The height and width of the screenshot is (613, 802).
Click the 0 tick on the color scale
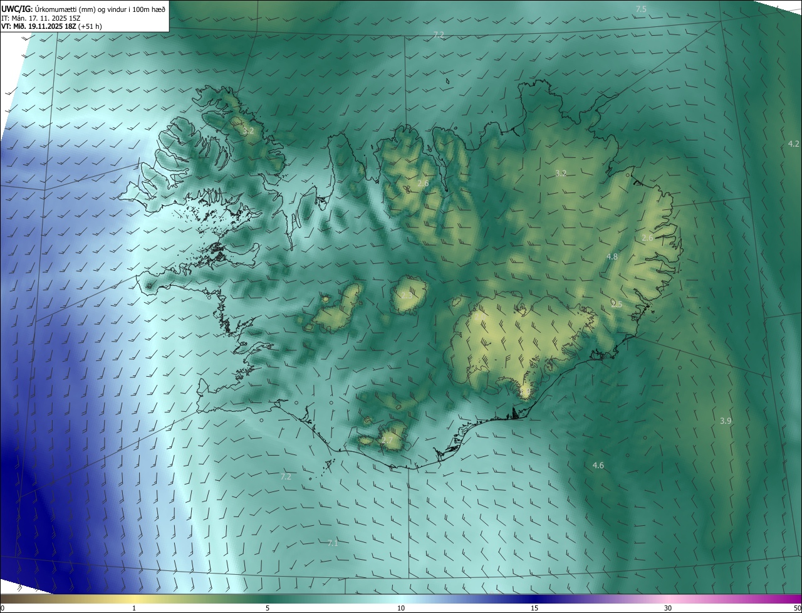click(3, 609)
